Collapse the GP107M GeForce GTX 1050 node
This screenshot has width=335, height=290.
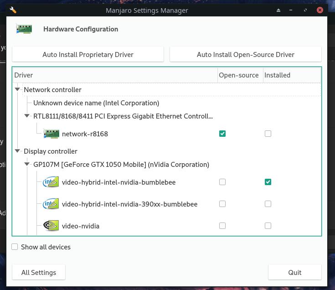pos(27,164)
